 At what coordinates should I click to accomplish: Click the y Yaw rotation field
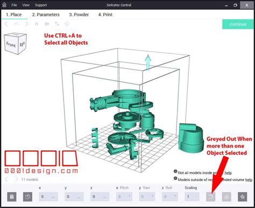point(147,197)
